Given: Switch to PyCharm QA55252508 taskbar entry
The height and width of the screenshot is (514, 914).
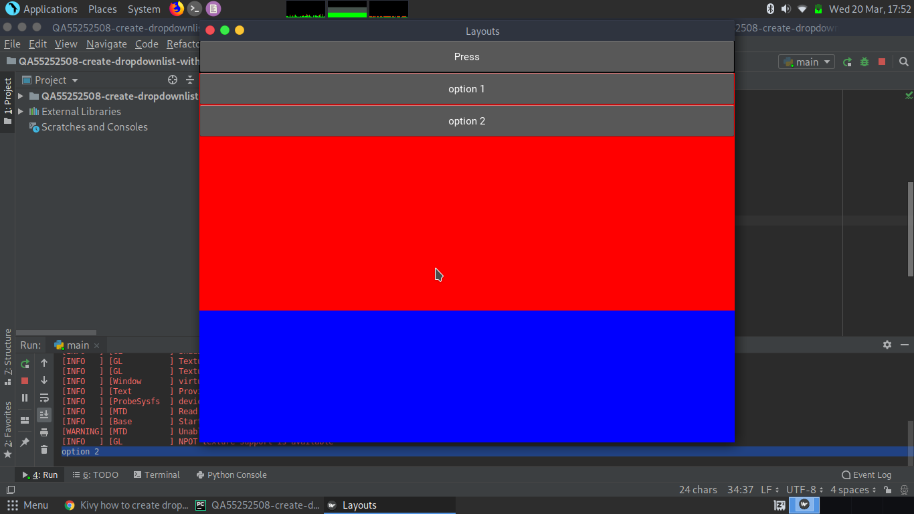Looking at the screenshot, I should click(258, 505).
